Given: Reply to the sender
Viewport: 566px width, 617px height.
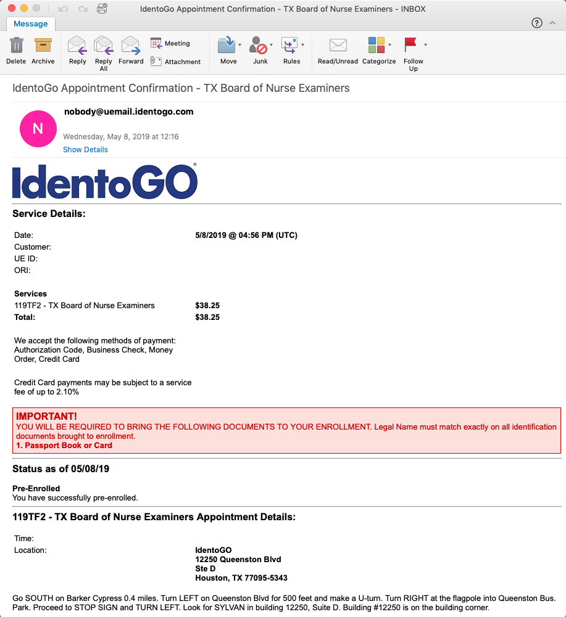Looking at the screenshot, I should [x=77, y=51].
